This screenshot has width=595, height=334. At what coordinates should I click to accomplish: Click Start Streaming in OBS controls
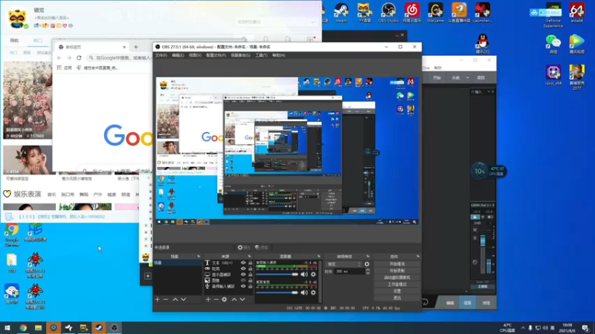coord(397,264)
